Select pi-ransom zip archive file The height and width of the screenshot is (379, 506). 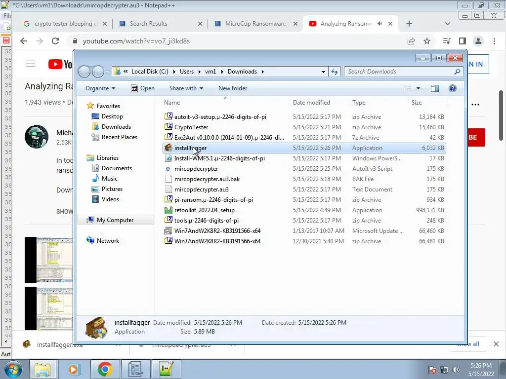[x=304, y=200]
